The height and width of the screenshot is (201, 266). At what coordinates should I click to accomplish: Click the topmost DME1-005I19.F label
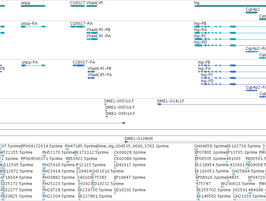[119, 101]
